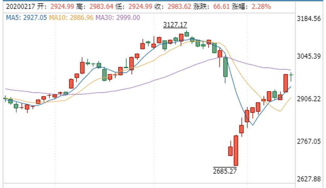Screen dimensions: 326x188
Task: Click the 3045.39 price axis label
Action: coord(311,56)
